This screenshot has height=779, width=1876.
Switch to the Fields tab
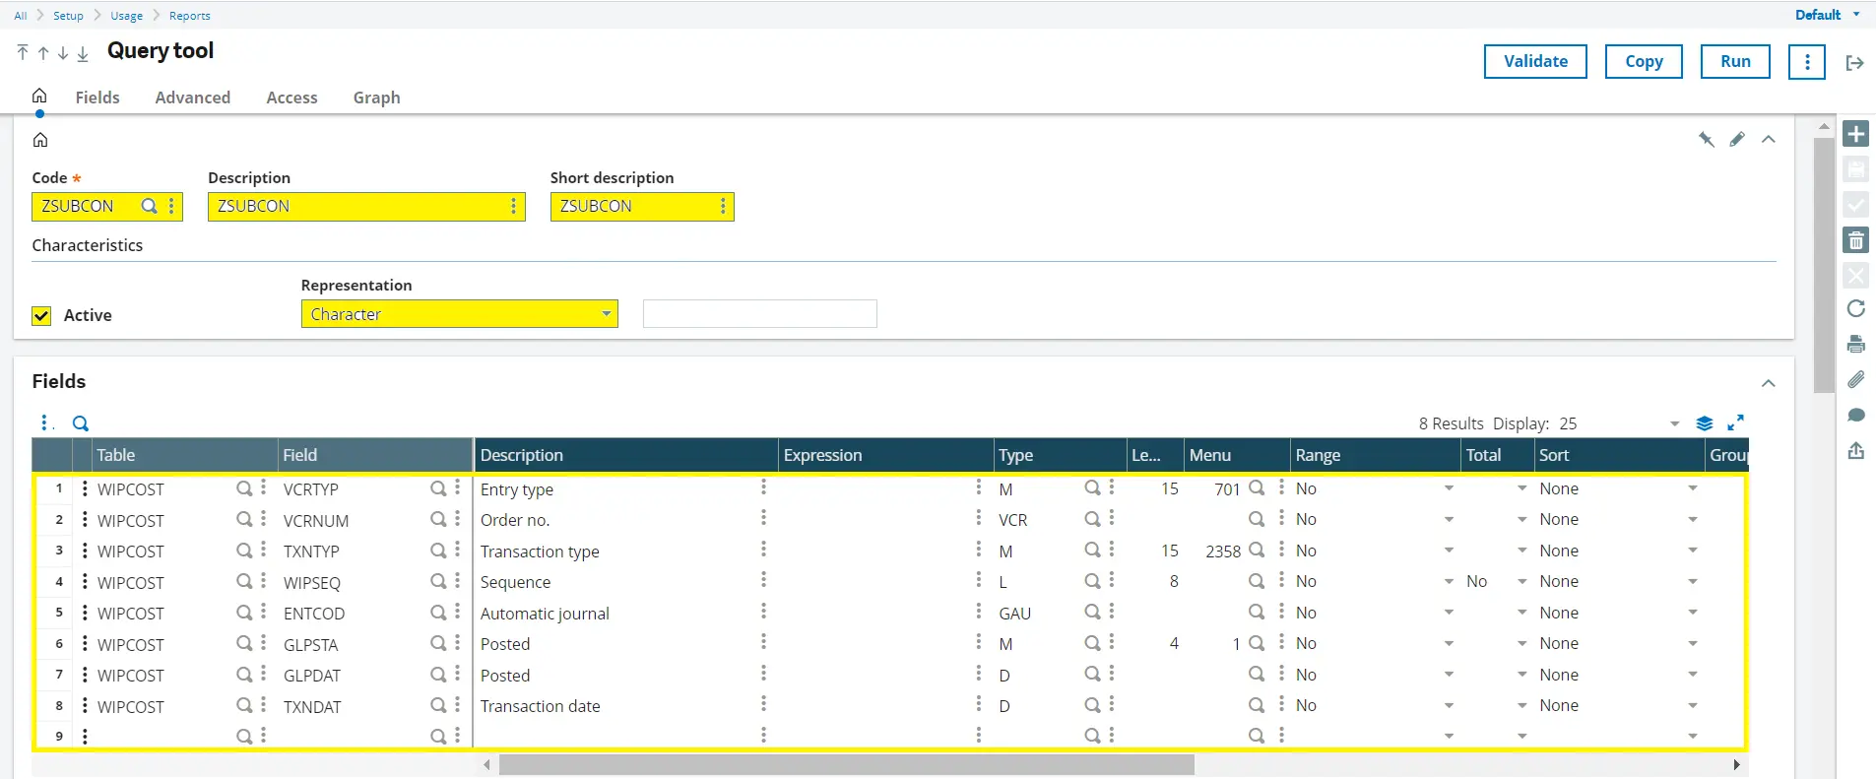tap(97, 97)
